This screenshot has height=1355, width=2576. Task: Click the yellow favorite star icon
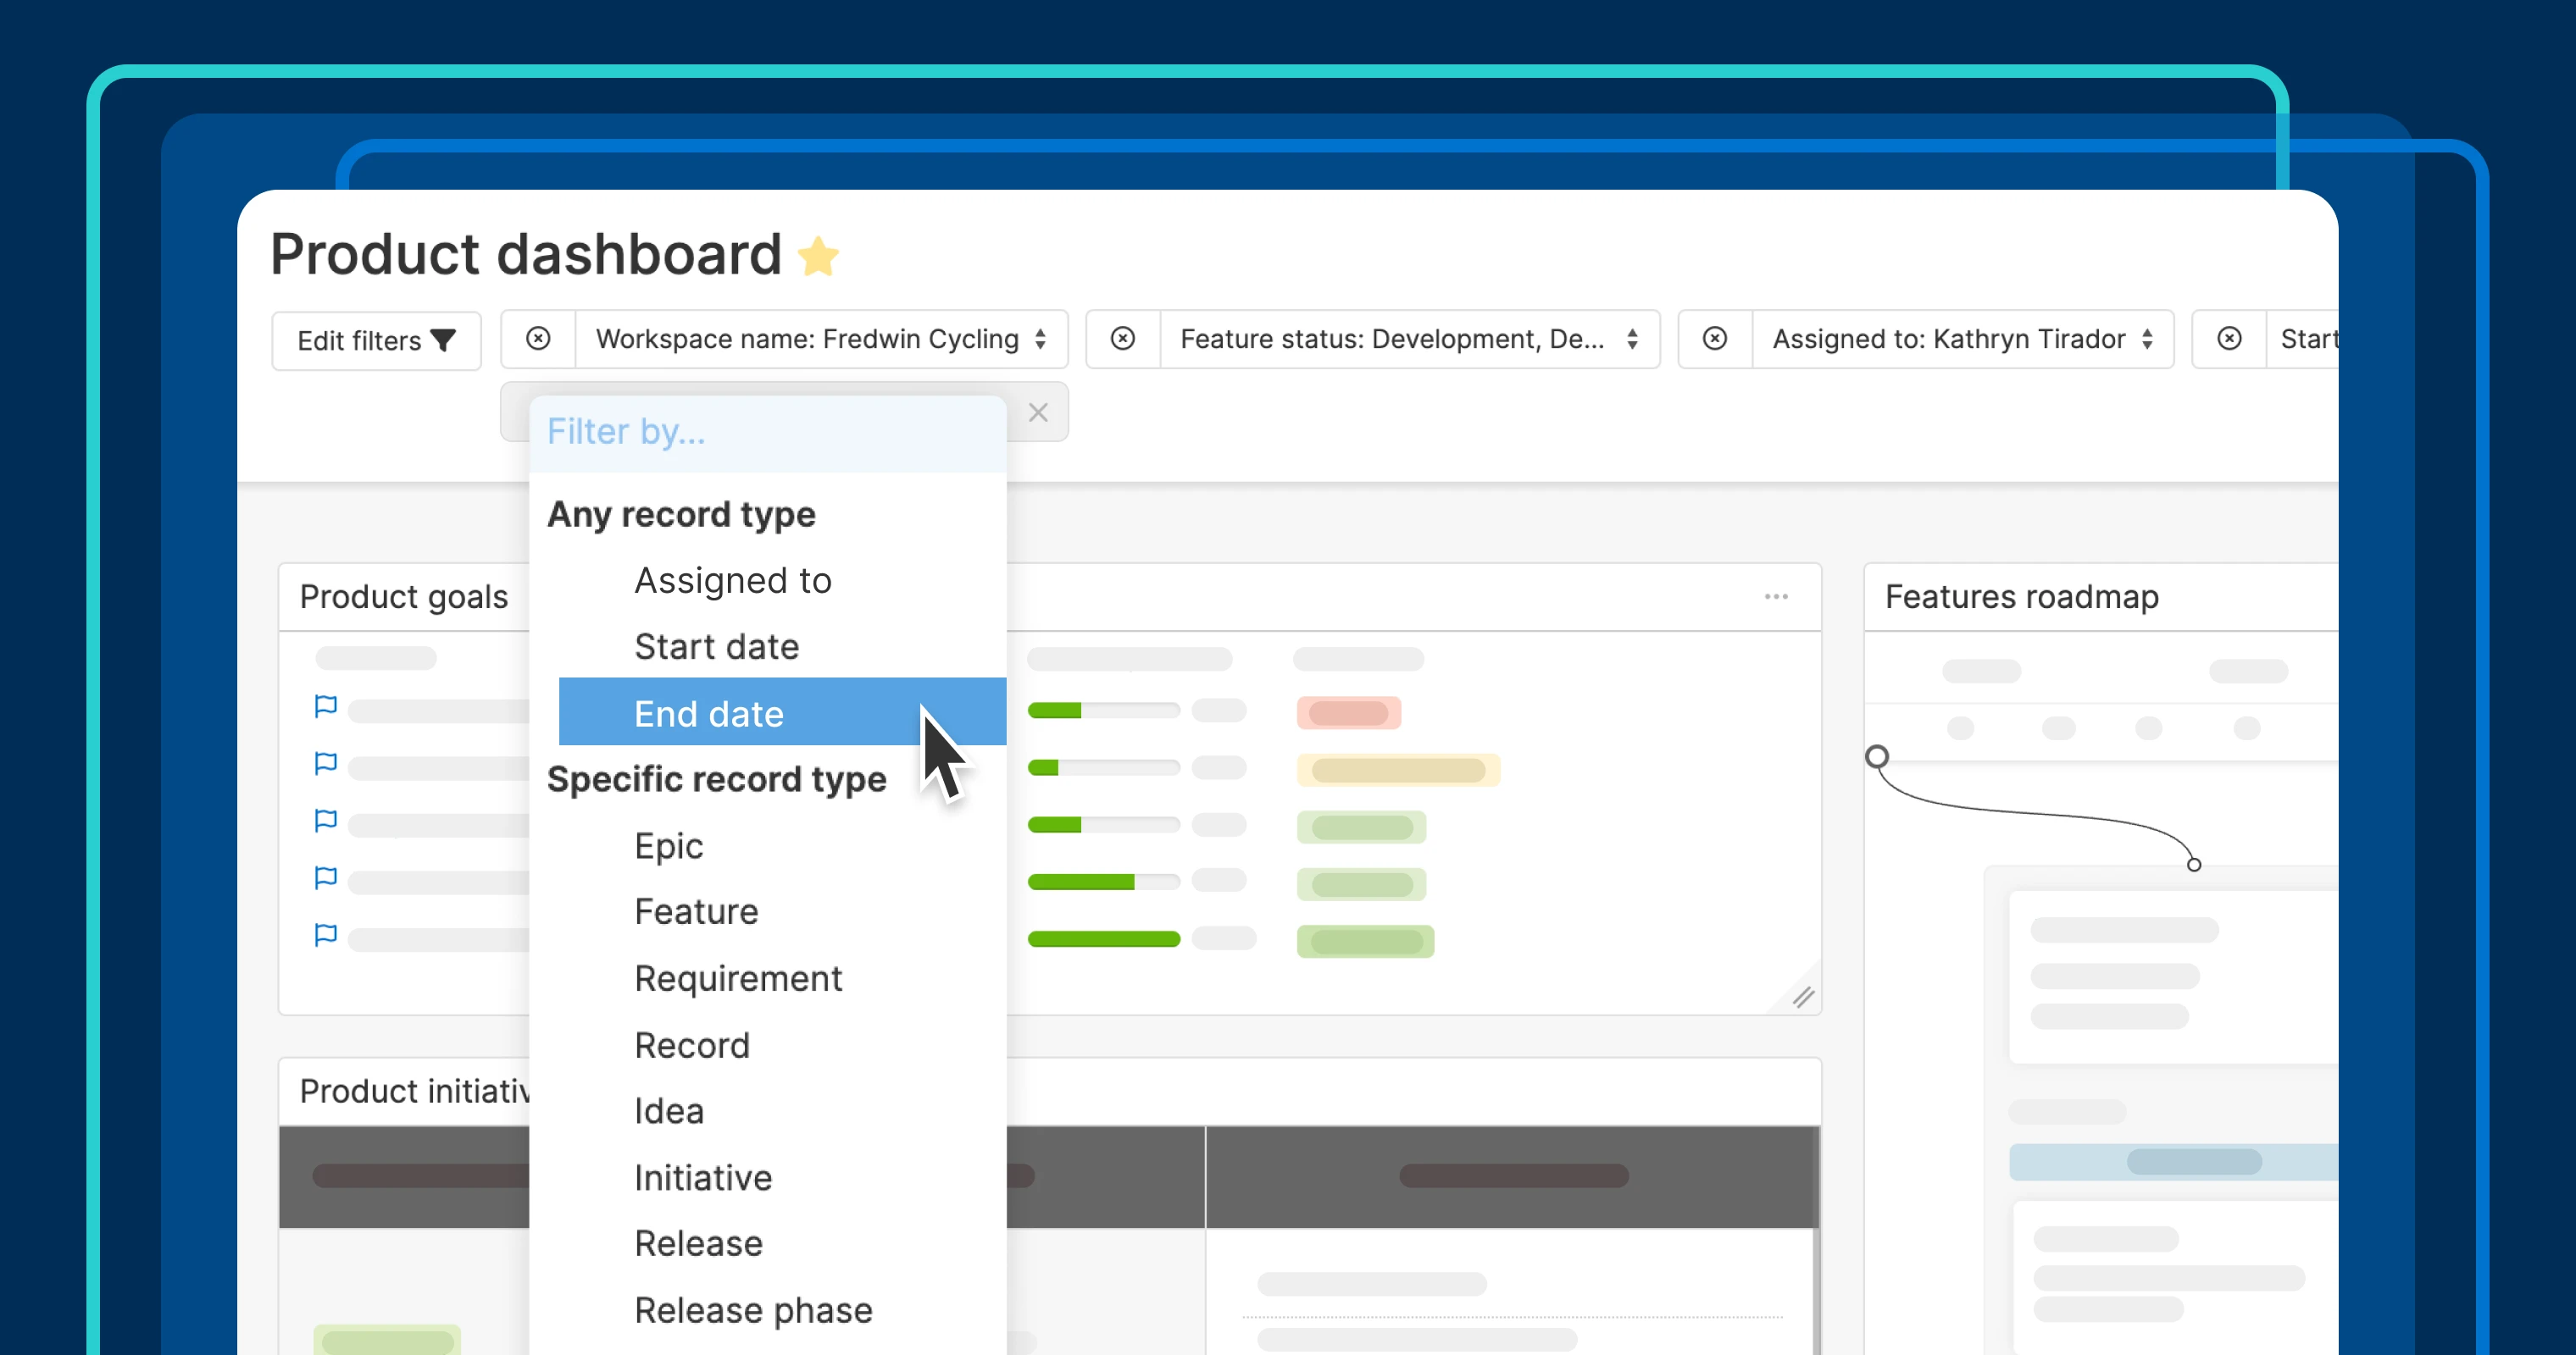click(x=818, y=257)
